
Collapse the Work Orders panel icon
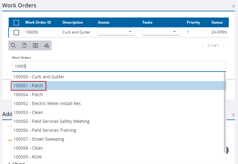pyautogui.click(x=233, y=6)
